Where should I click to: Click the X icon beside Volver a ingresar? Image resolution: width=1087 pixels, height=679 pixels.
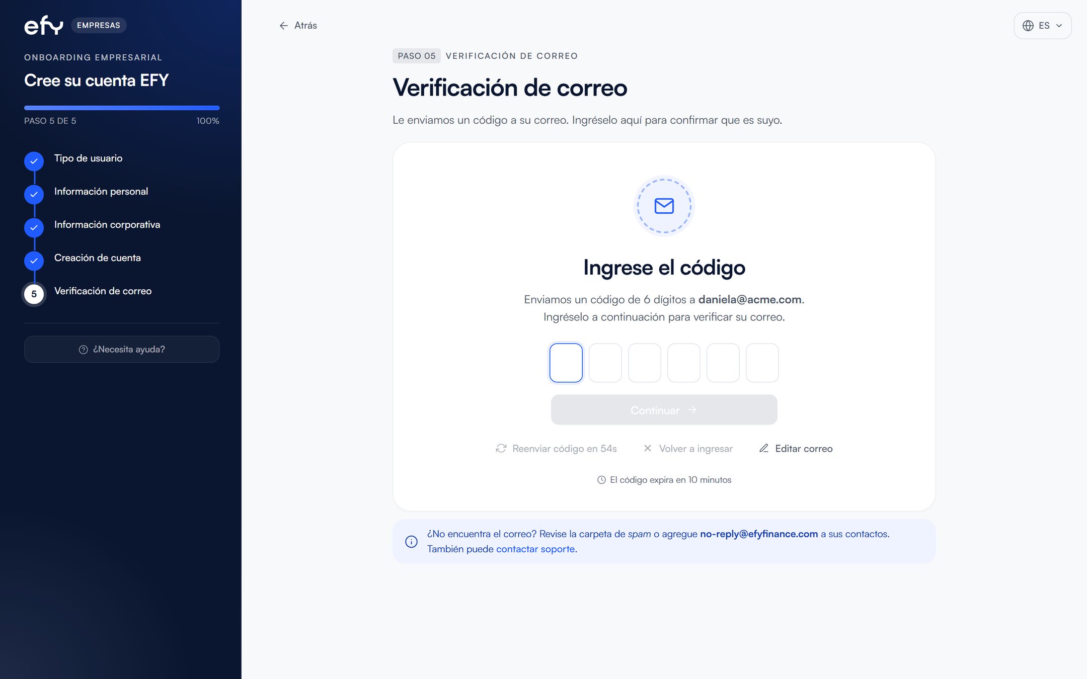point(648,448)
